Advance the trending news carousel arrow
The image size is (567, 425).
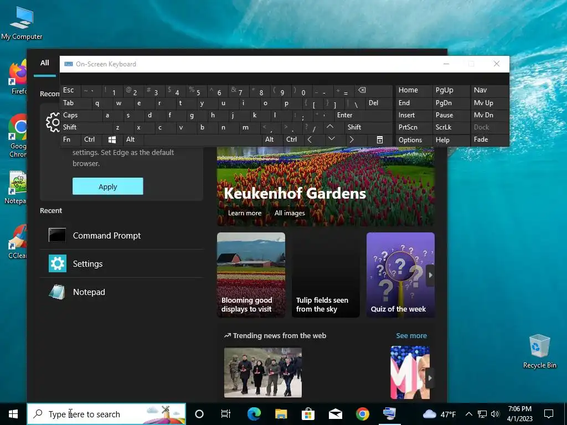pyautogui.click(x=430, y=378)
